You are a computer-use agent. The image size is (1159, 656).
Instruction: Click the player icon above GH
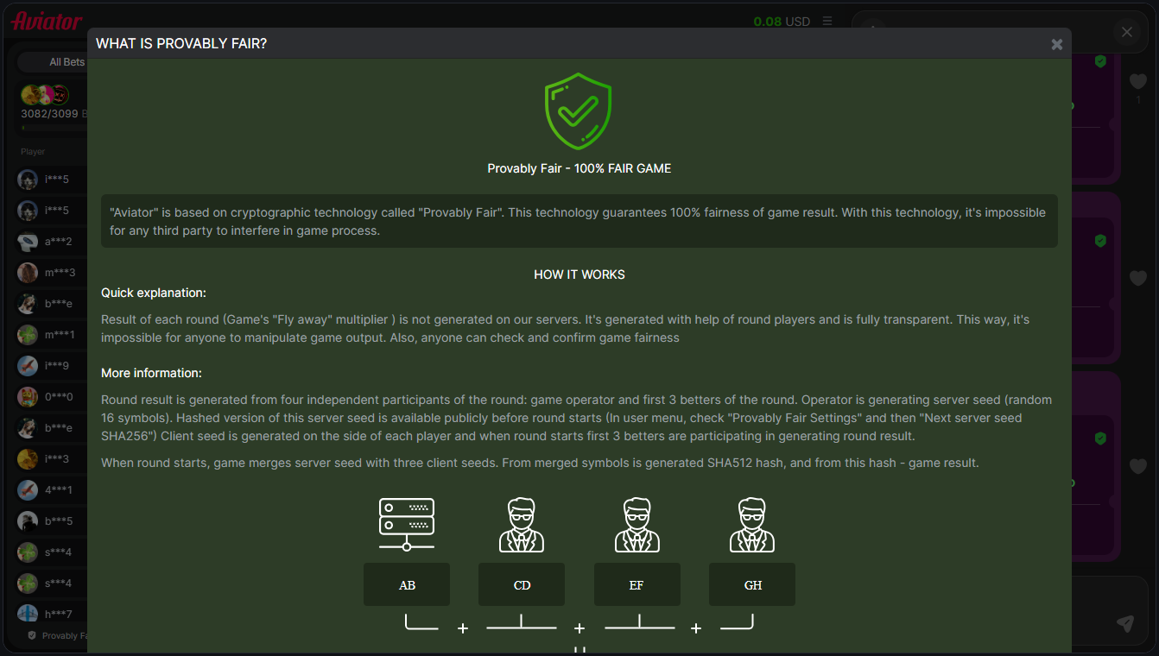[752, 525]
